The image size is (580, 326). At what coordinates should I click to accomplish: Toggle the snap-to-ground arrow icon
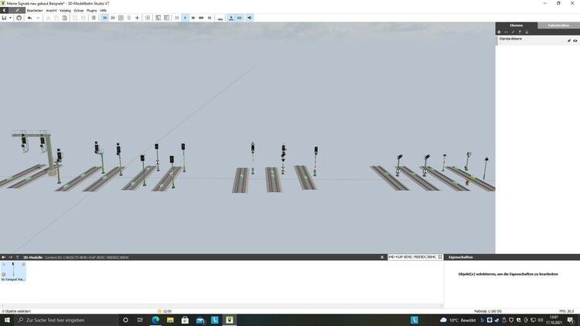[231, 18]
